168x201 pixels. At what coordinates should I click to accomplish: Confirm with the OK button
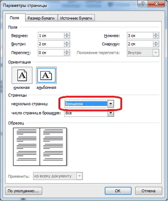[118, 191]
